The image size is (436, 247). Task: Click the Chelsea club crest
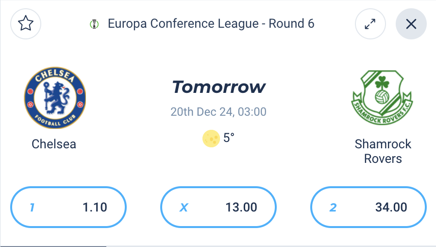click(55, 98)
